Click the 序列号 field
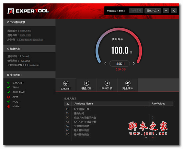 pos(25,40)
